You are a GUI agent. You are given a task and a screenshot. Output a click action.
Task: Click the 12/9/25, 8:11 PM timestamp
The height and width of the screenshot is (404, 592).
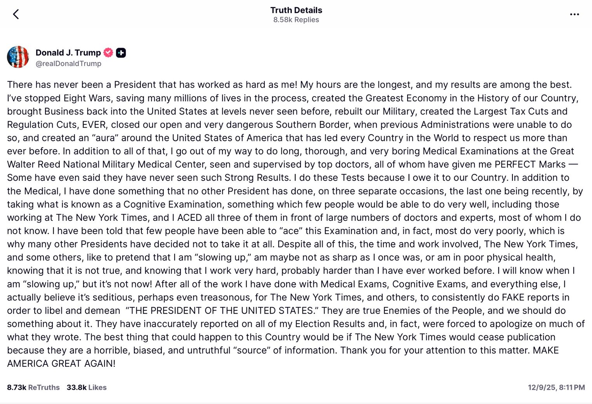pos(556,387)
